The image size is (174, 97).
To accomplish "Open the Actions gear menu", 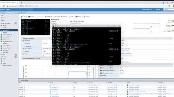I will (x=86, y=17).
